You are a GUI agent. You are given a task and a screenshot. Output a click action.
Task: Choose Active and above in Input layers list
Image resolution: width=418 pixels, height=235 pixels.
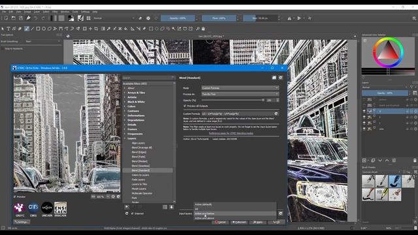click(x=235, y=218)
